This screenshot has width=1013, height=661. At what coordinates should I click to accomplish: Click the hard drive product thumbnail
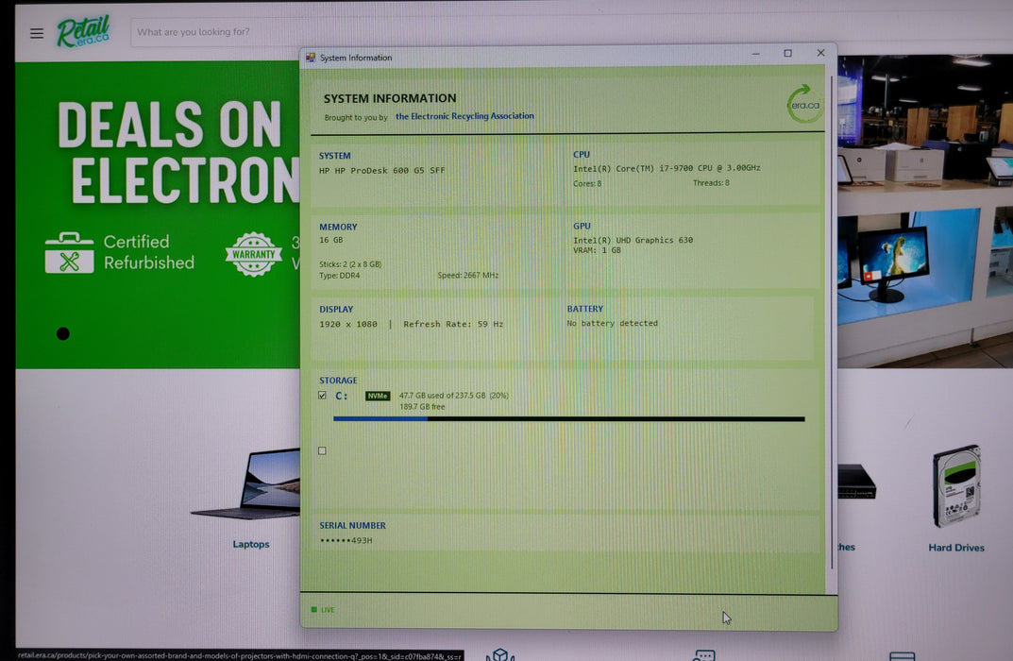click(x=956, y=486)
